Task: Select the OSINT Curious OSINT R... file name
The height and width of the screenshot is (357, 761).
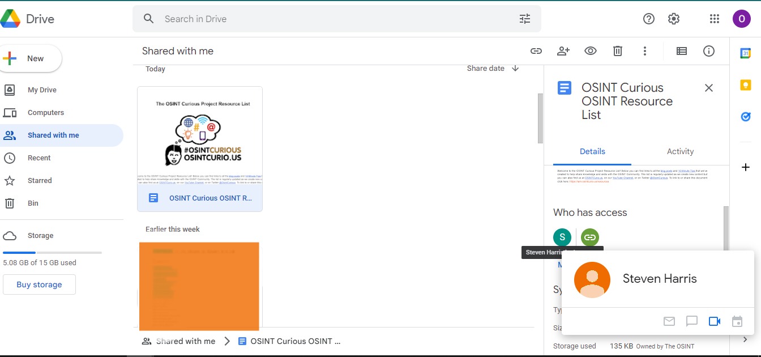Action: pos(211,198)
